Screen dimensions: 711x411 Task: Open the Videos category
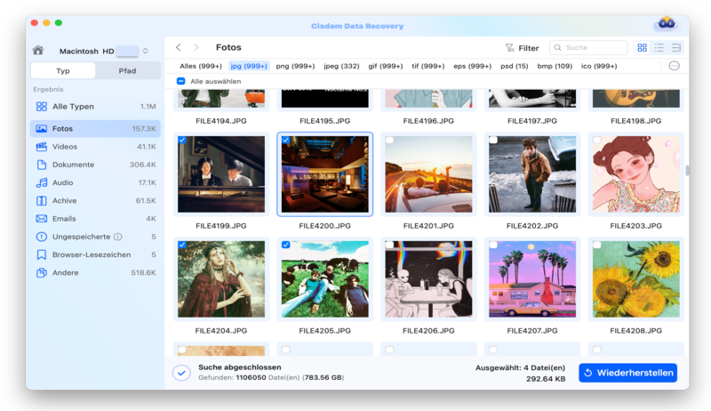[x=64, y=147]
